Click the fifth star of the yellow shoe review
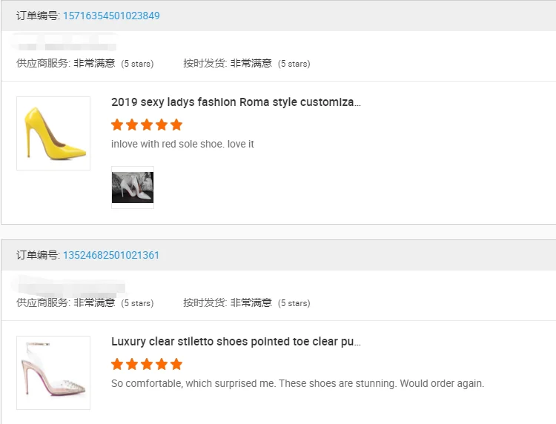This screenshot has width=556, height=424. [176, 125]
